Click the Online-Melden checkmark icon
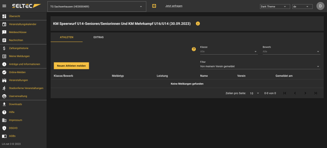The width and height of the screenshot is (327, 148). [x=4, y=72]
